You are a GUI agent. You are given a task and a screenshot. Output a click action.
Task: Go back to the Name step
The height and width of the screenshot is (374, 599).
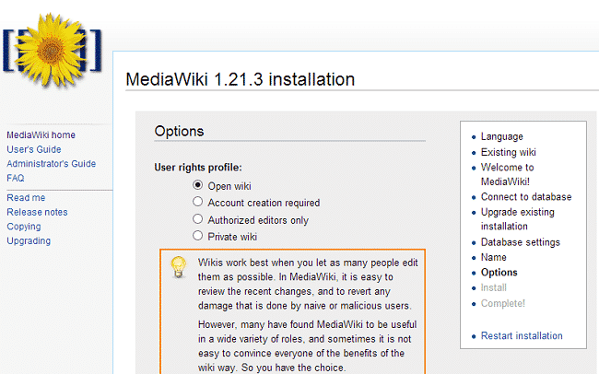point(493,257)
